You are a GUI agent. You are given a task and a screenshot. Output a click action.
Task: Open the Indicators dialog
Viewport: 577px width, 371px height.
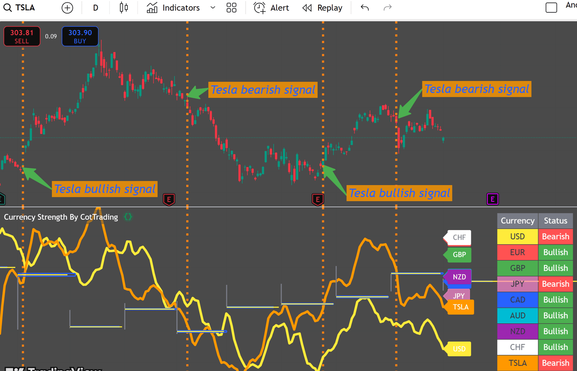click(173, 8)
